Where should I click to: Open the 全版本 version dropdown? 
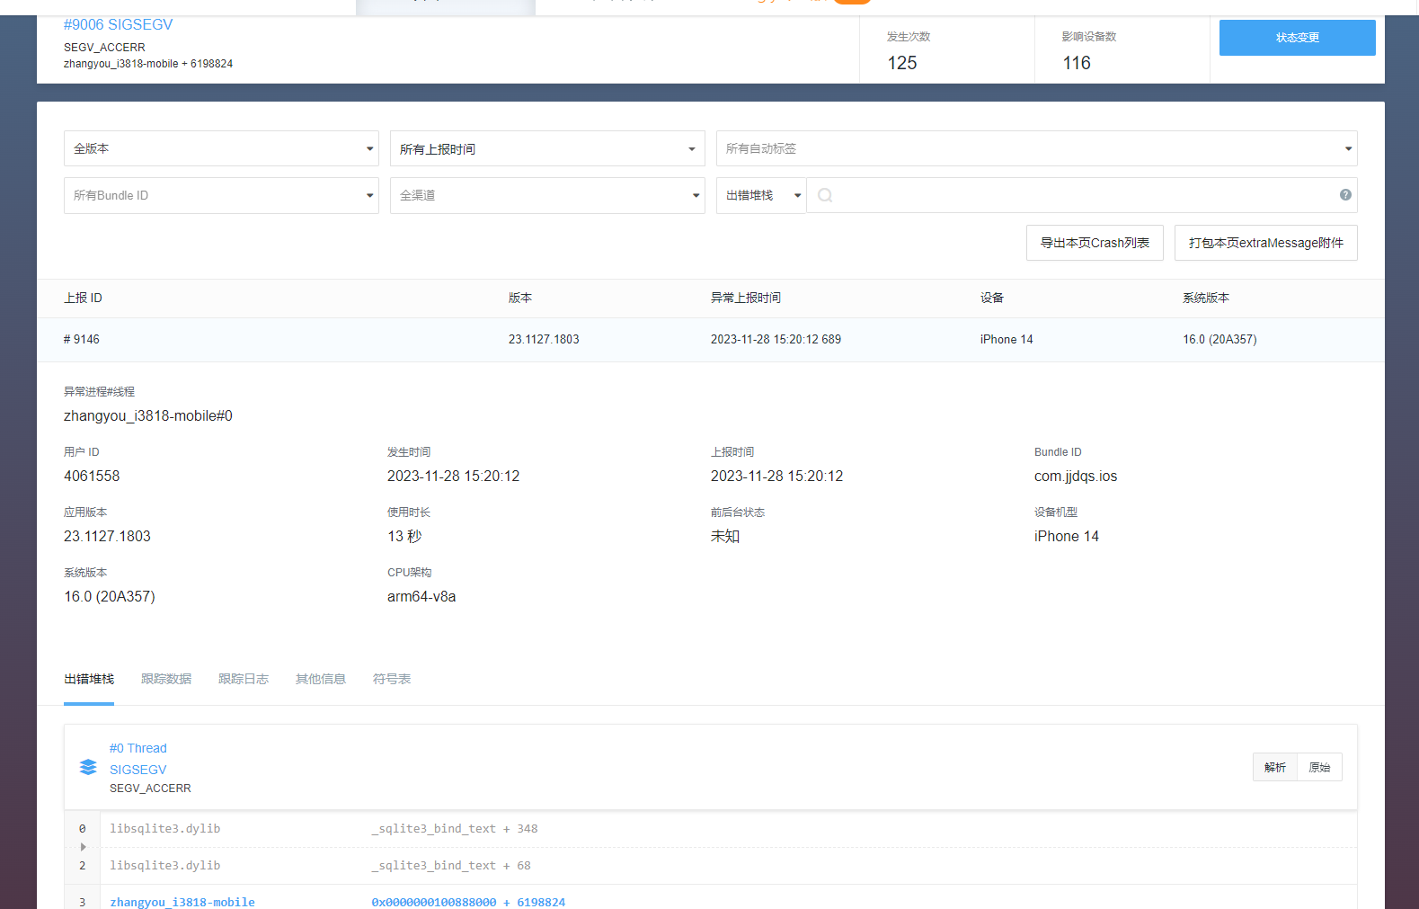pyautogui.click(x=221, y=148)
